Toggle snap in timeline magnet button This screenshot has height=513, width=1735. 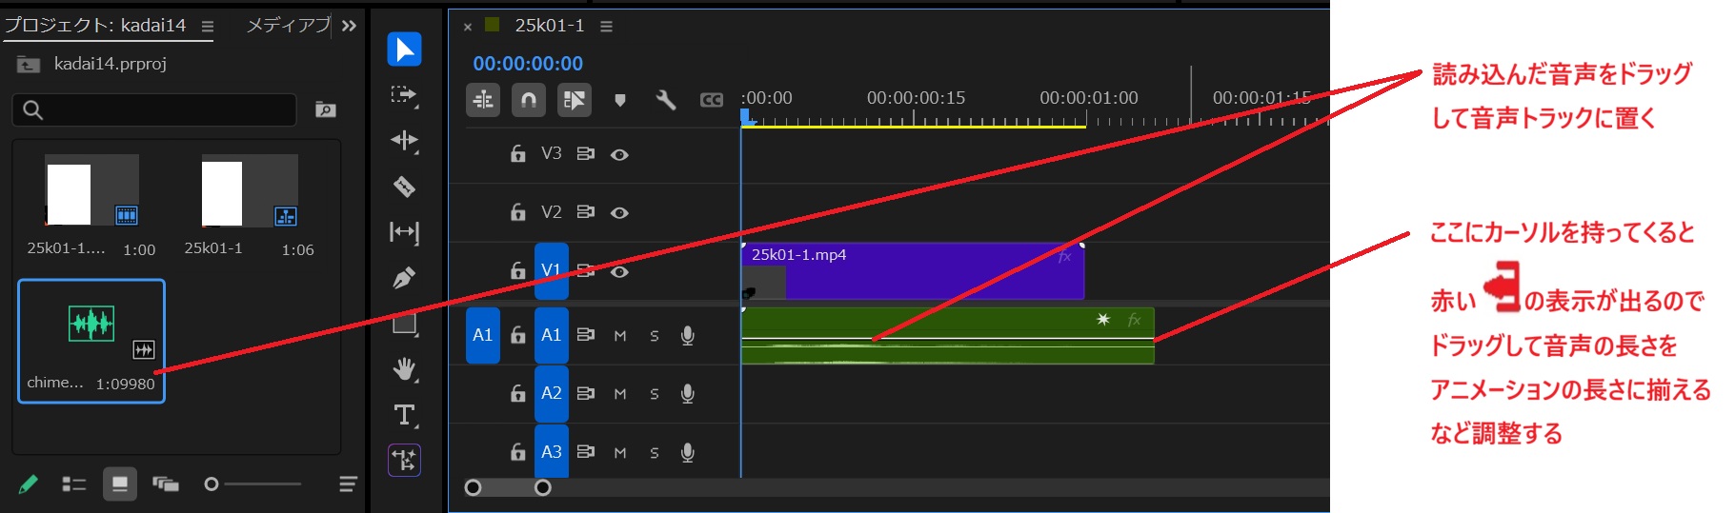pyautogui.click(x=529, y=100)
